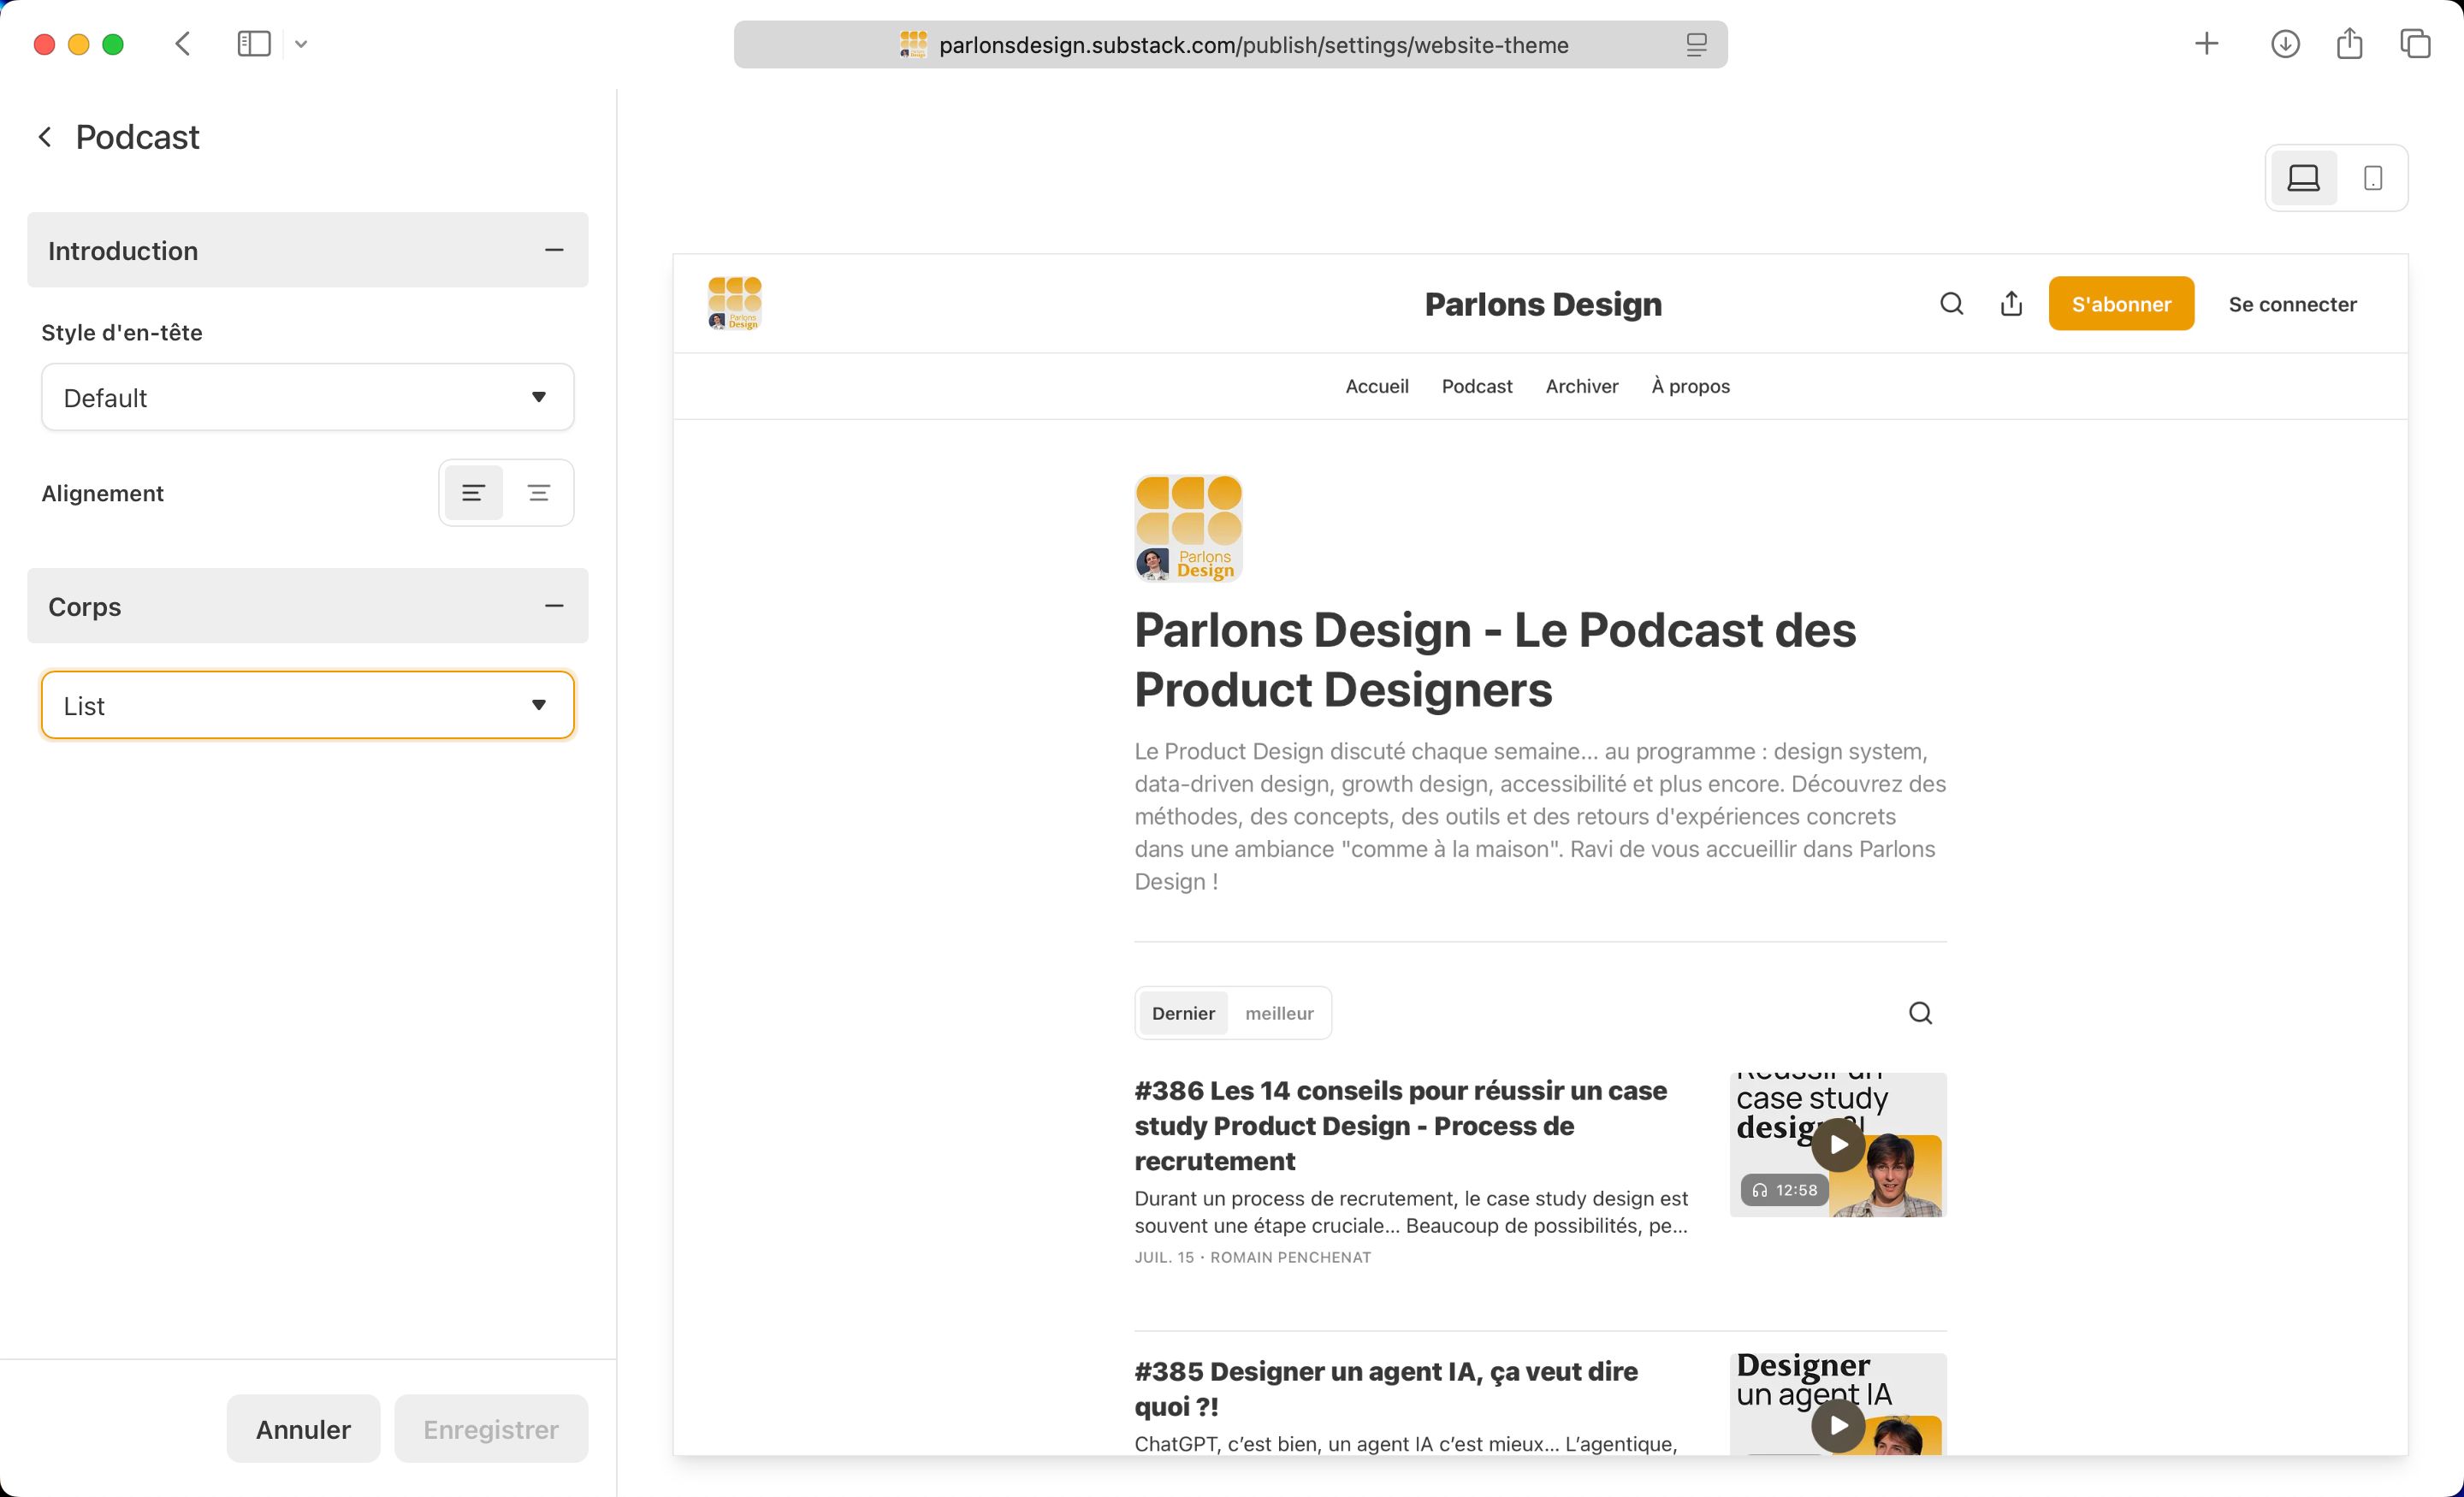Click the Safari share icon in the toolbar
The image size is (2464, 1497).
pyautogui.click(x=2349, y=44)
